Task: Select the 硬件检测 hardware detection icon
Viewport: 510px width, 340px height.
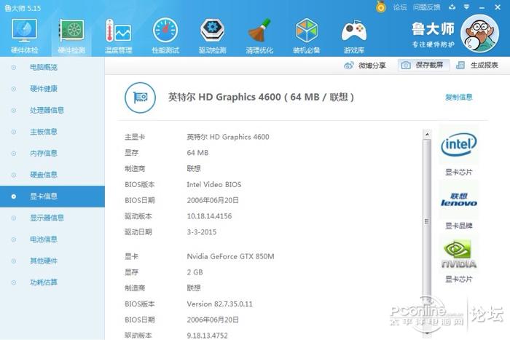Action: [71, 36]
